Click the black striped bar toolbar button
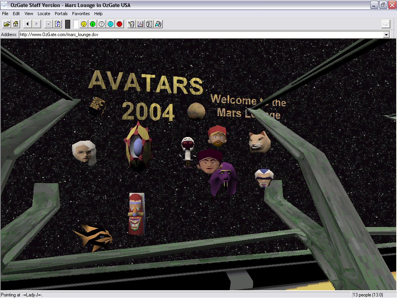Screen dimensions: 397x298 point(67,24)
